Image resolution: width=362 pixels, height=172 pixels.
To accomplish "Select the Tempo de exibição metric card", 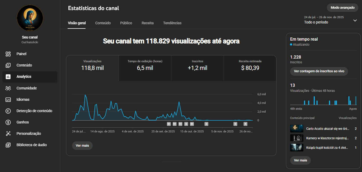I will click(145, 68).
